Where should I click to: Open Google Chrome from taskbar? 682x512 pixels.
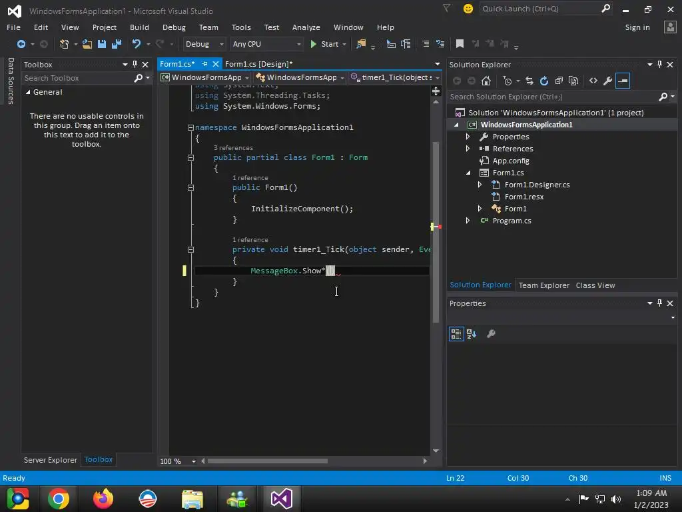pyautogui.click(x=59, y=499)
